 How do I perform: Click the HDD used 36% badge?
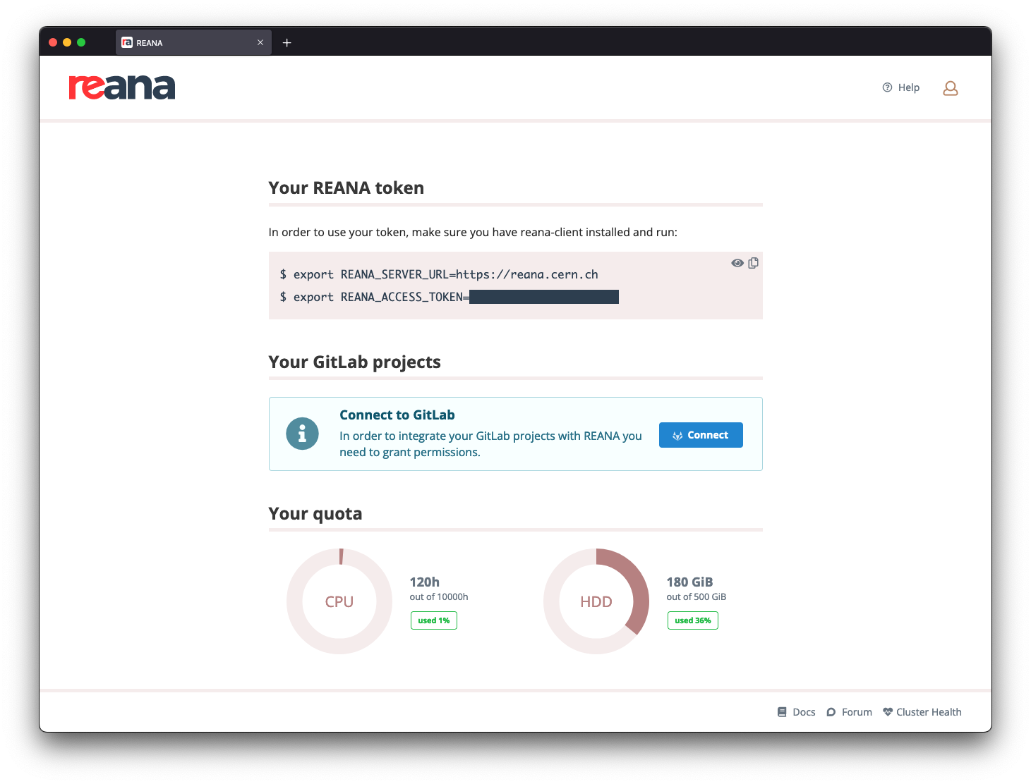click(x=692, y=620)
